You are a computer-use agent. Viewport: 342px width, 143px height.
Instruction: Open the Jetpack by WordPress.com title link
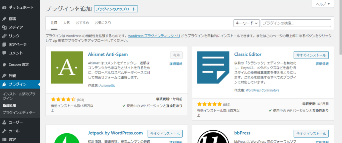pyautogui.click(x=115, y=133)
